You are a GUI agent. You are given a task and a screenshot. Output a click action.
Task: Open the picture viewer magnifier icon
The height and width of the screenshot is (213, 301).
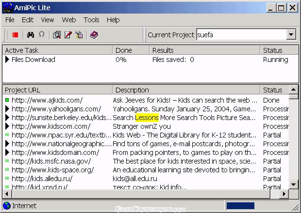pyautogui.click(x=57, y=35)
